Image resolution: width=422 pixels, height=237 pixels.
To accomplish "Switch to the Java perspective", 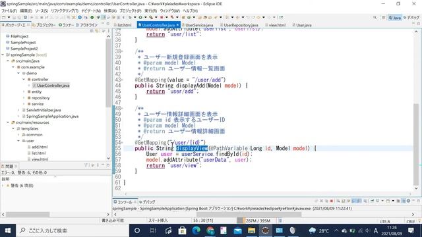I will [x=394, y=18].
